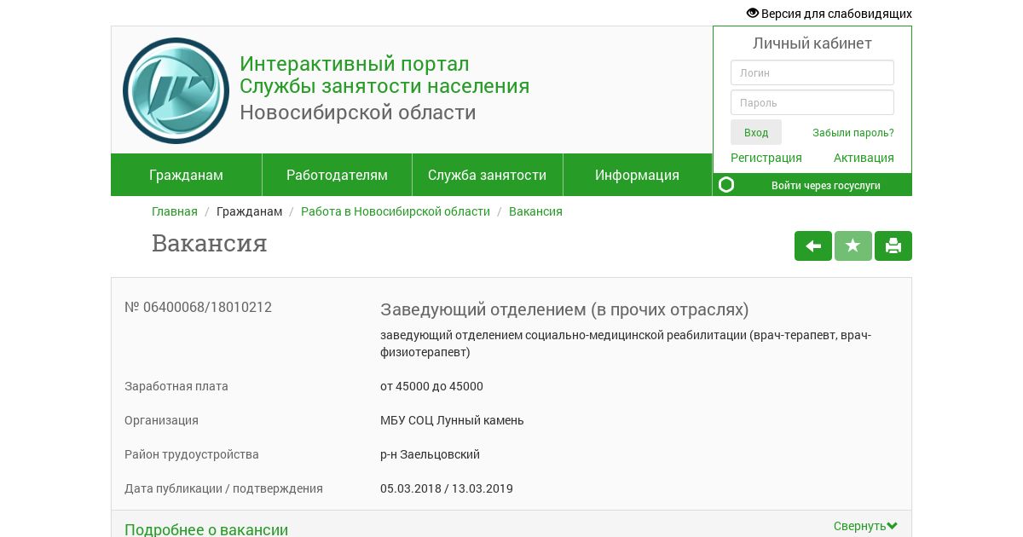Click the Вход login button
This screenshot has height=537, width=1023.
click(x=756, y=132)
